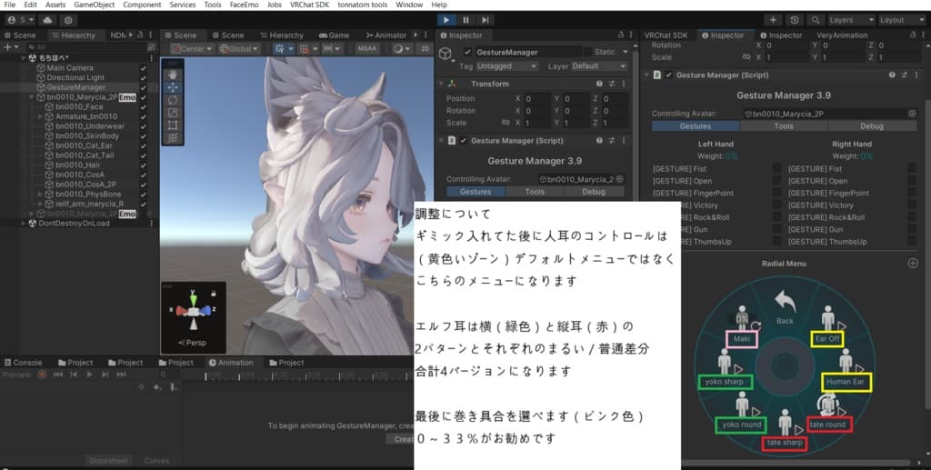Toggle visibility checkbox for bn0010_Cat_Ear
Screen dimensions: 931x470
point(144,145)
